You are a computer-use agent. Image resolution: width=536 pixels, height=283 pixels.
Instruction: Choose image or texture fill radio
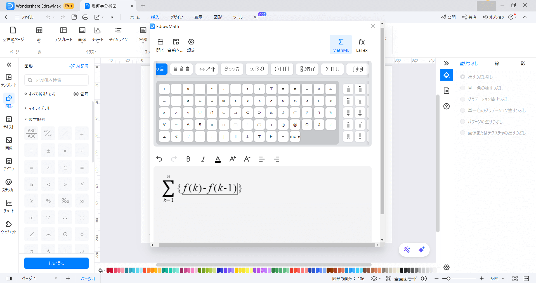click(462, 133)
